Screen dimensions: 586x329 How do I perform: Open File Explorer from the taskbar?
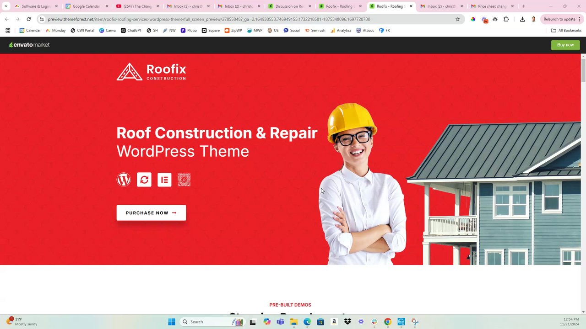point(293,322)
